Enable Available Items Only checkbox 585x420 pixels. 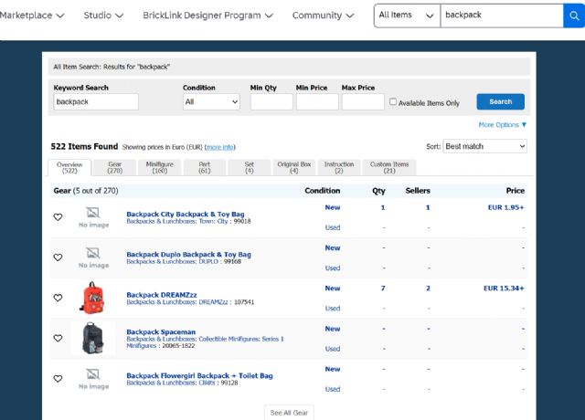(x=393, y=102)
